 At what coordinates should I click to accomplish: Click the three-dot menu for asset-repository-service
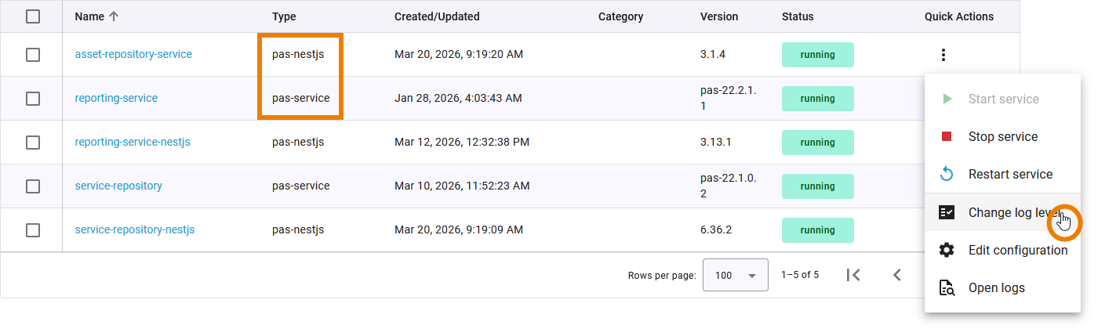click(943, 55)
